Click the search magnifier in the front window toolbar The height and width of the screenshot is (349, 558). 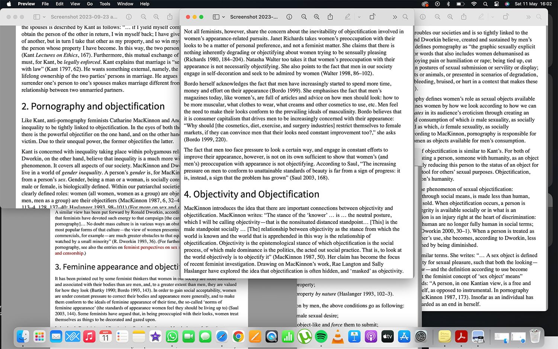tap(405, 17)
